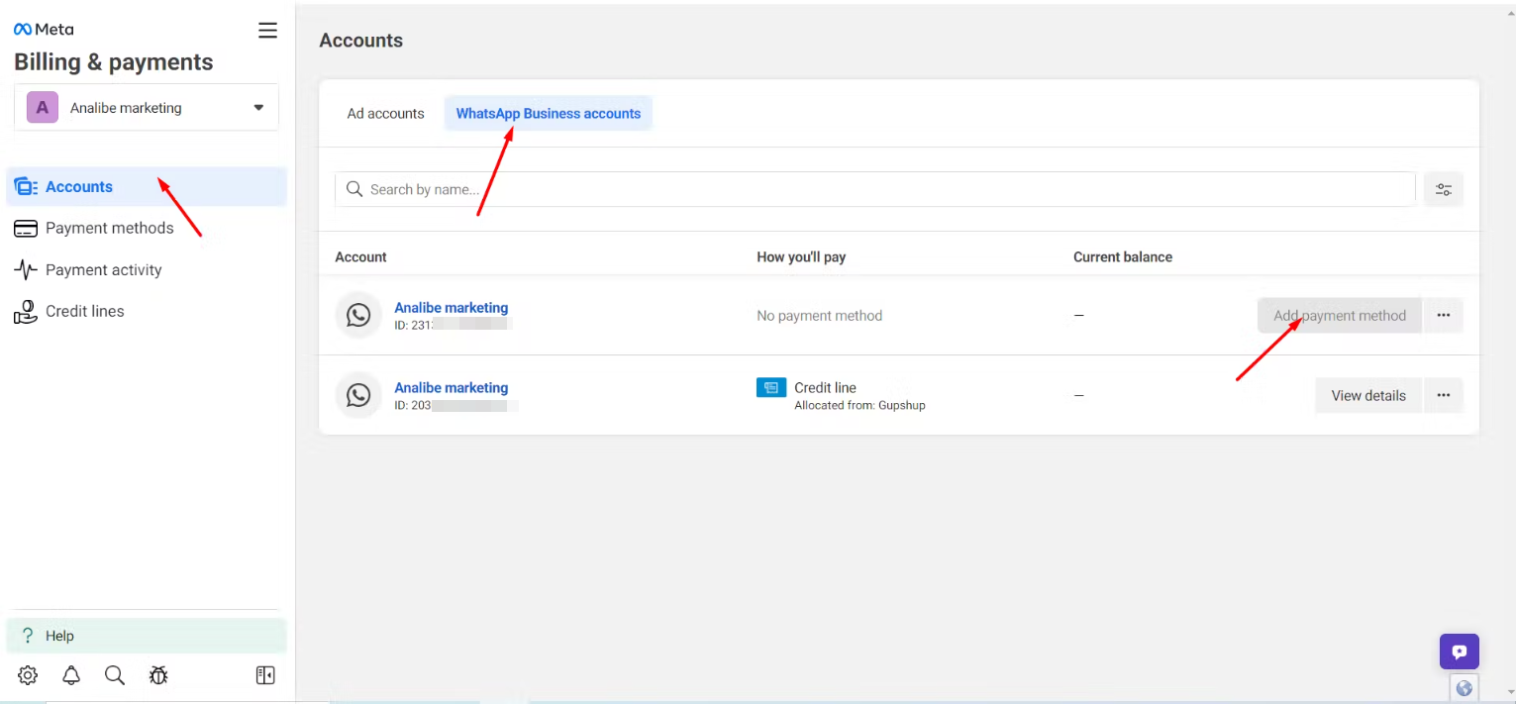Open more options for No payment method row
Screen dimensions: 1516x704
(x=1444, y=316)
